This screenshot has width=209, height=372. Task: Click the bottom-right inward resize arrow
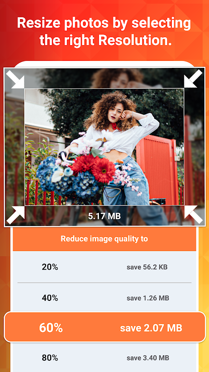(193, 214)
